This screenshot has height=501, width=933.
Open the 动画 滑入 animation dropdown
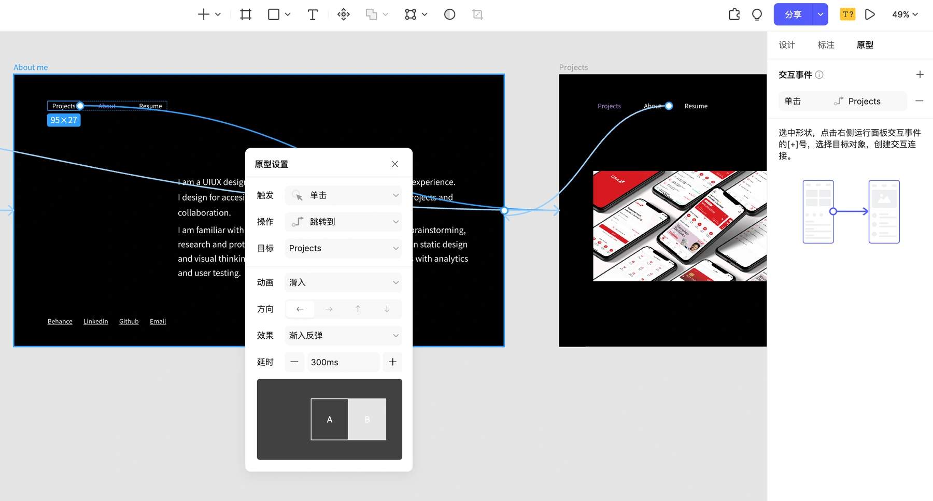click(344, 282)
